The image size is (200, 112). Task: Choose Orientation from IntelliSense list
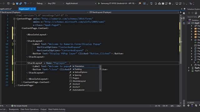click(x=84, y=66)
